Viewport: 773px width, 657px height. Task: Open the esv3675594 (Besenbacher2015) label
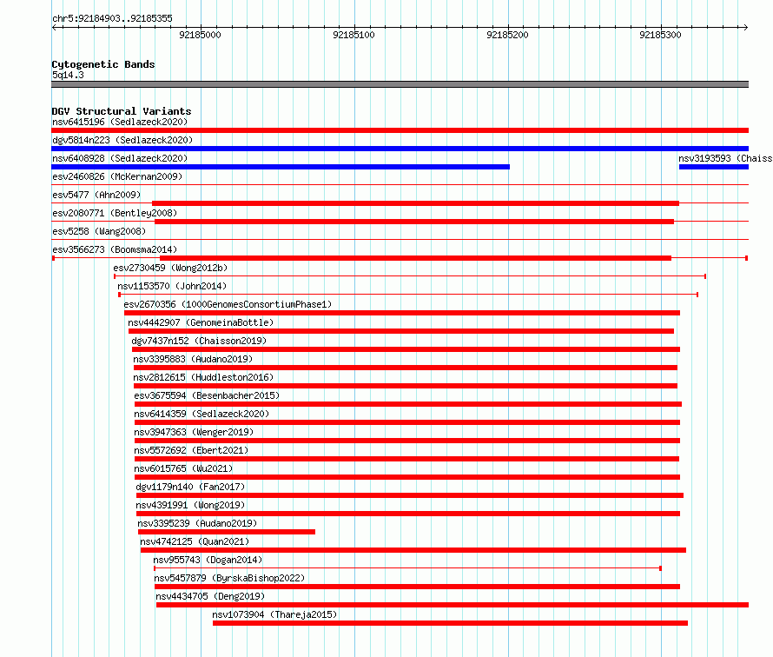tap(207, 395)
